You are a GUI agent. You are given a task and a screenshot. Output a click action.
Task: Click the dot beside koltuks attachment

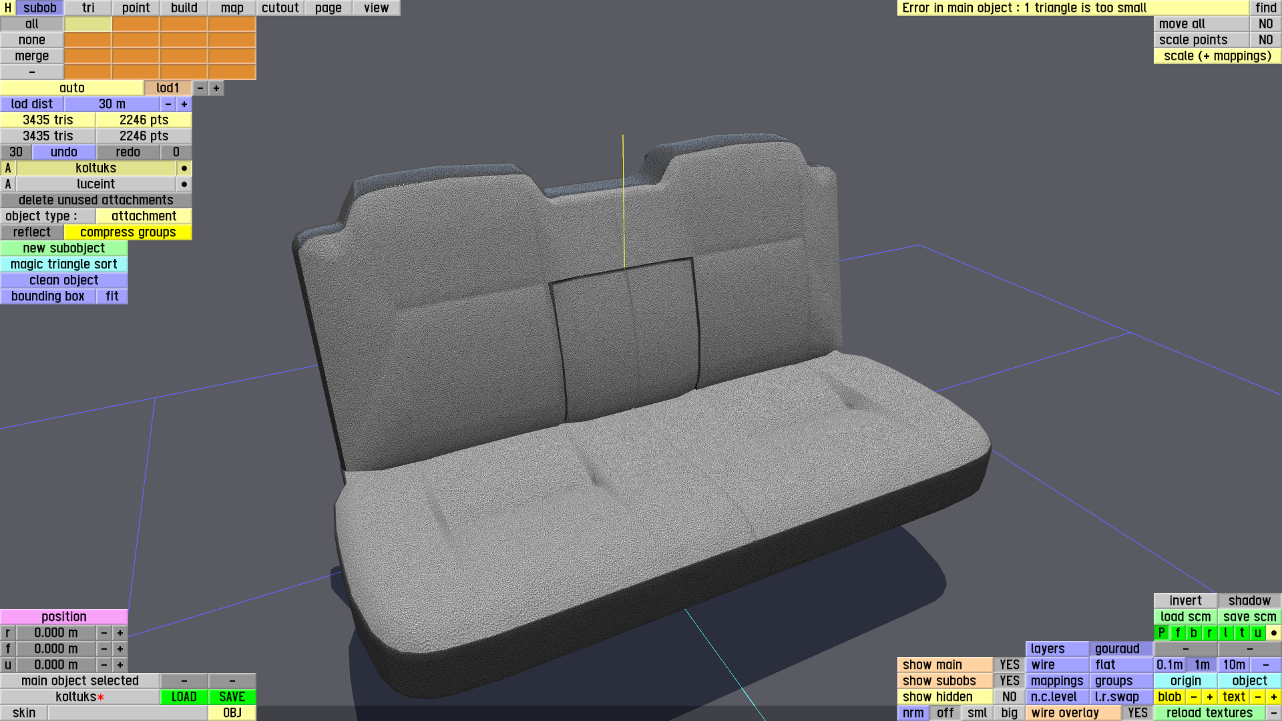click(184, 168)
